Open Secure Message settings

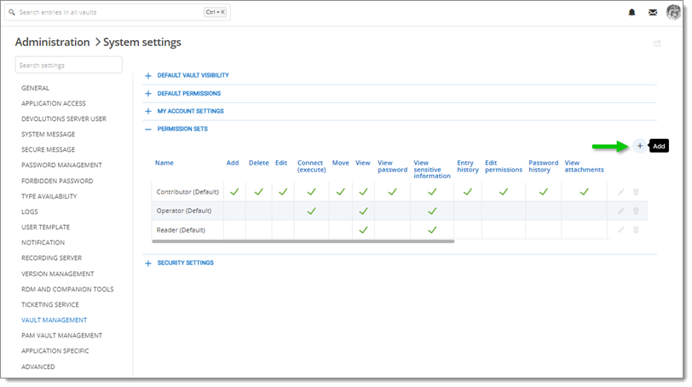pyautogui.click(x=48, y=150)
